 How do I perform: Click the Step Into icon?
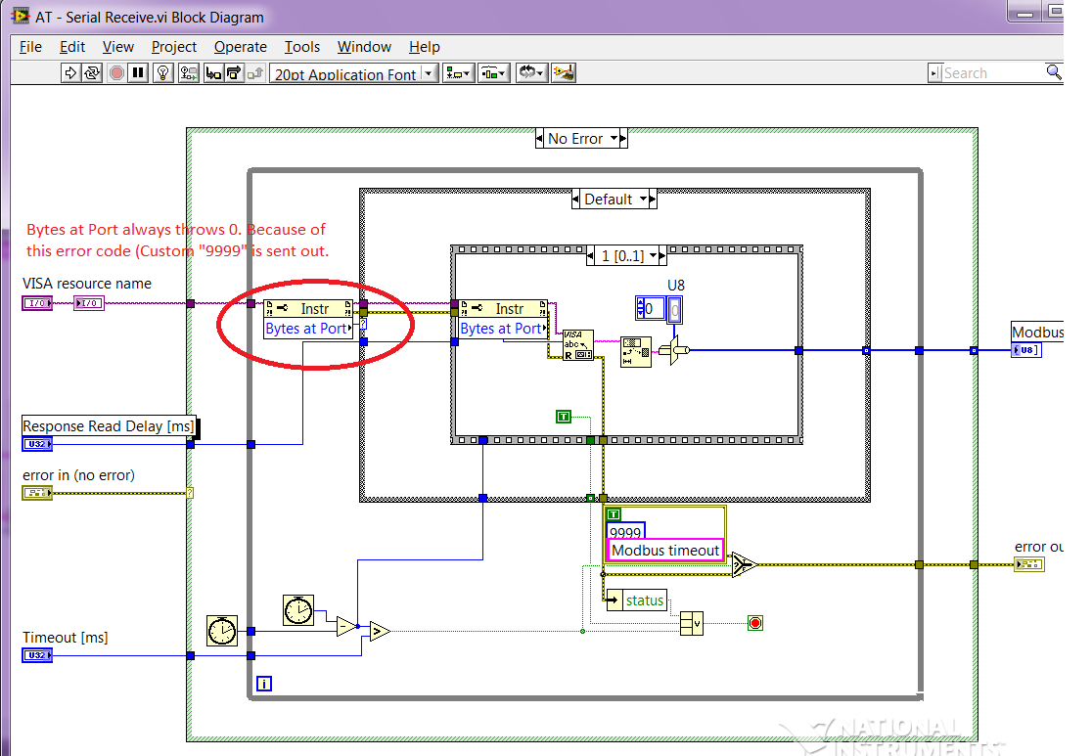(x=212, y=73)
